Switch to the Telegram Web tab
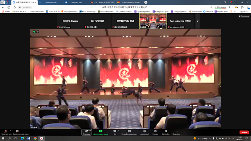The image size is (251, 141). tap(76, 2)
